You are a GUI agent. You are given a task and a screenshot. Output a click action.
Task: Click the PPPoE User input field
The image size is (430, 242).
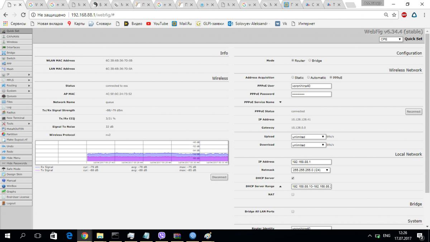tap(311, 86)
